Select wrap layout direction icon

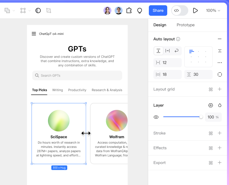click(176, 51)
